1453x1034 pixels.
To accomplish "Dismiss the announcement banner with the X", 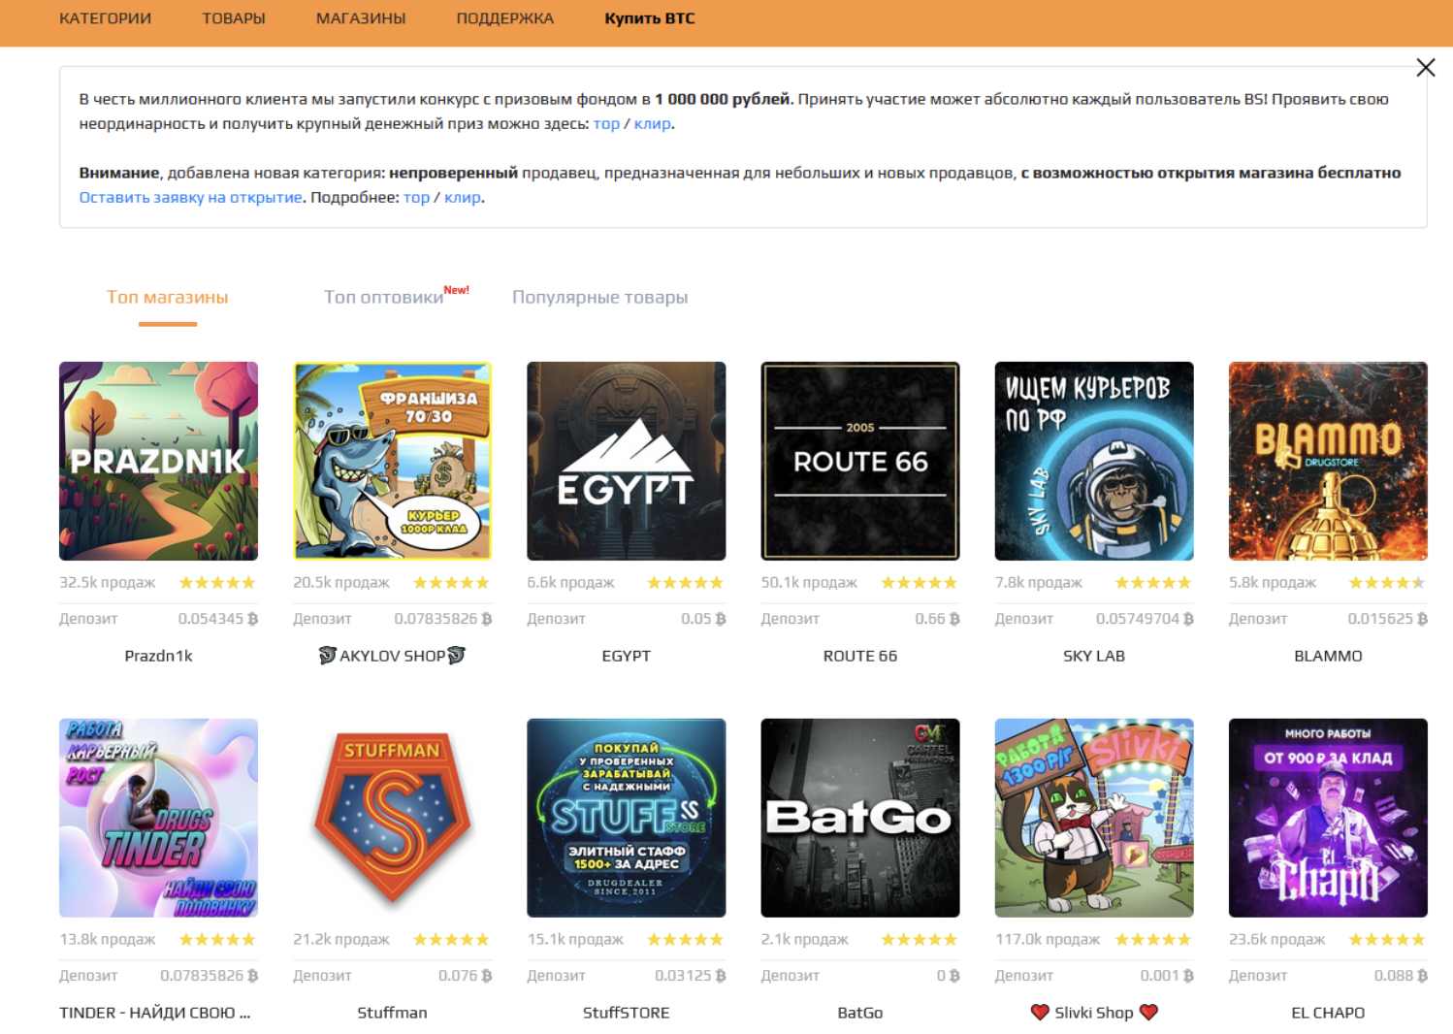I will click(x=1425, y=68).
